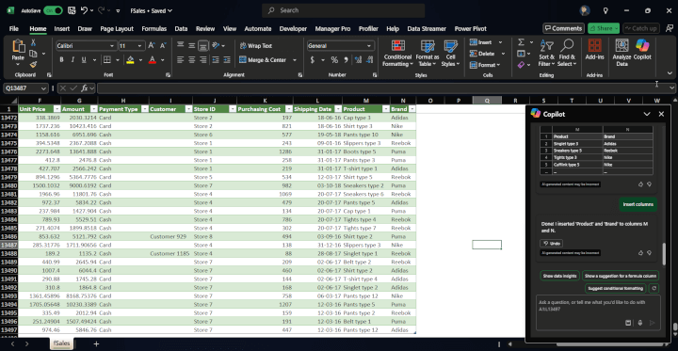Click thumbs up on the Done message
Screen dimensions: 678x351
(x=641, y=253)
